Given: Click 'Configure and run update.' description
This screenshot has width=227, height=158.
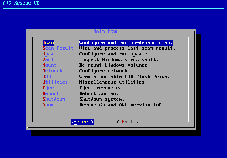Looking at the screenshot, I should tap(115, 54).
